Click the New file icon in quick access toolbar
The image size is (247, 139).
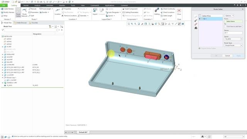click(x=13, y=2)
